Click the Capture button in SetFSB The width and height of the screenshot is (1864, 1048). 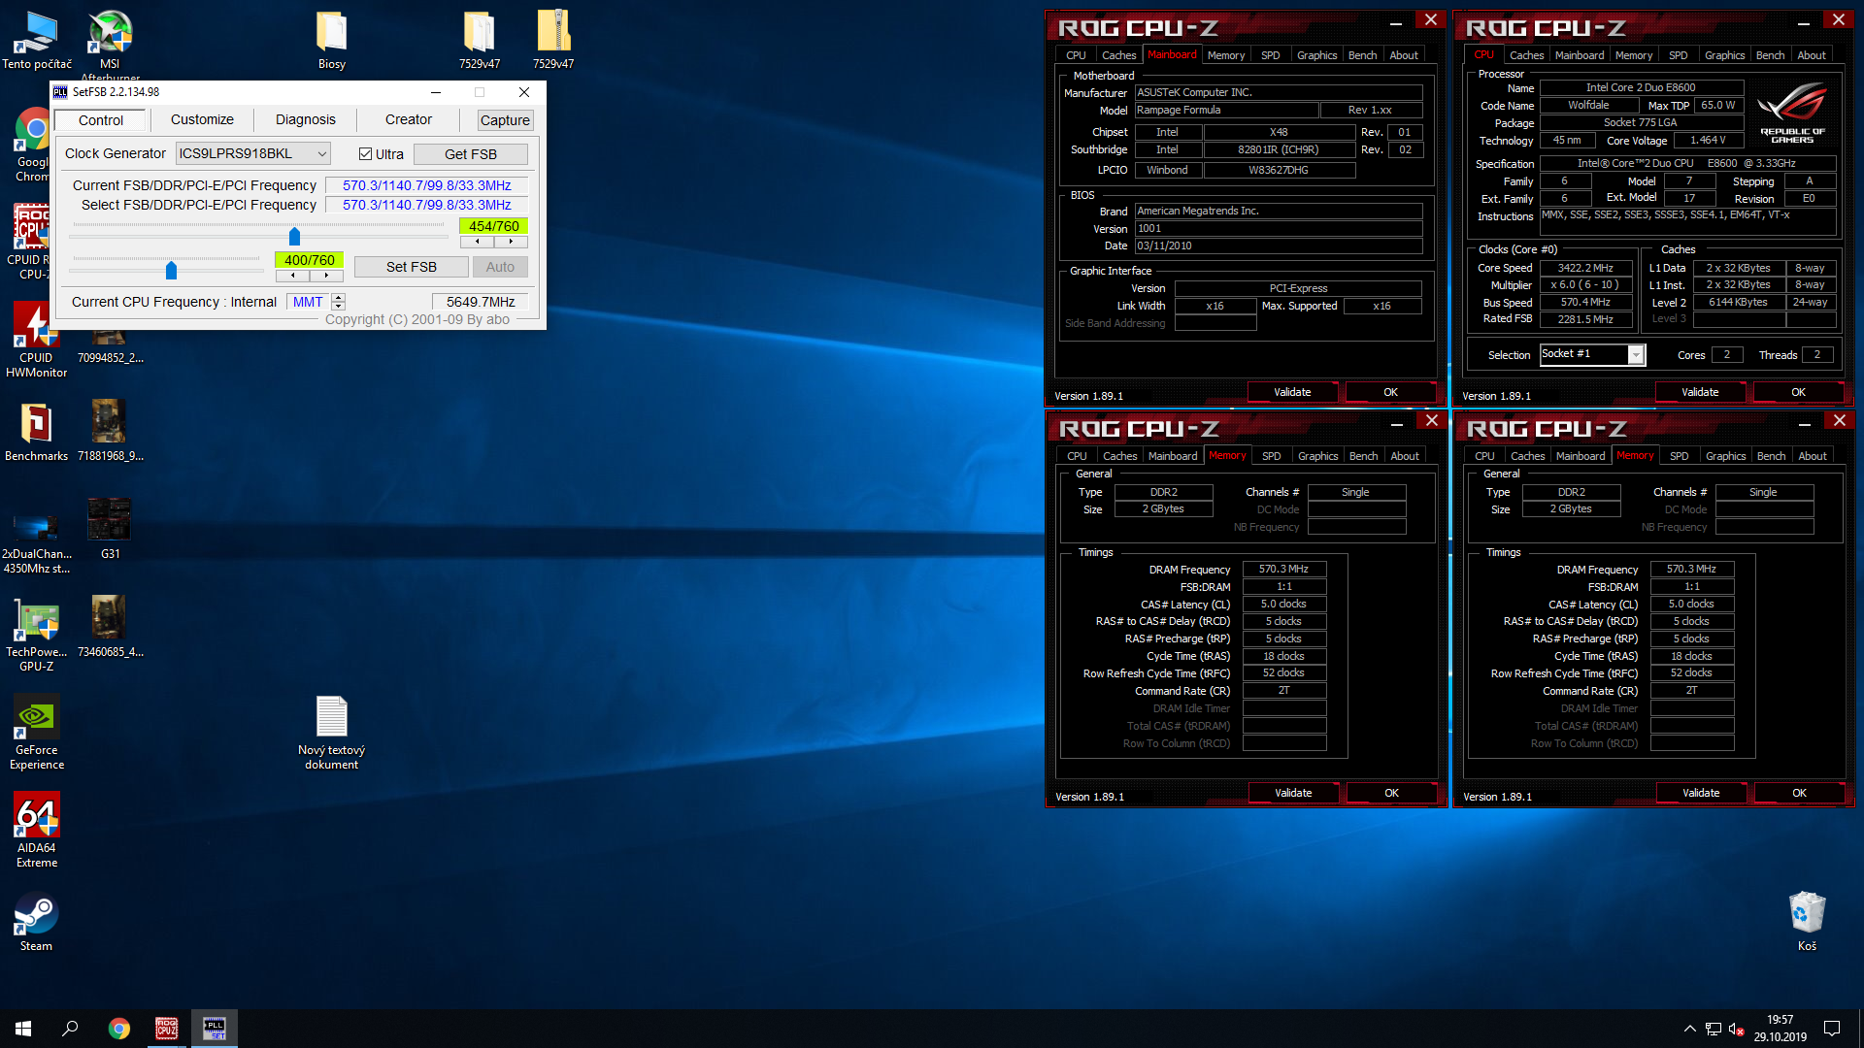tap(505, 120)
